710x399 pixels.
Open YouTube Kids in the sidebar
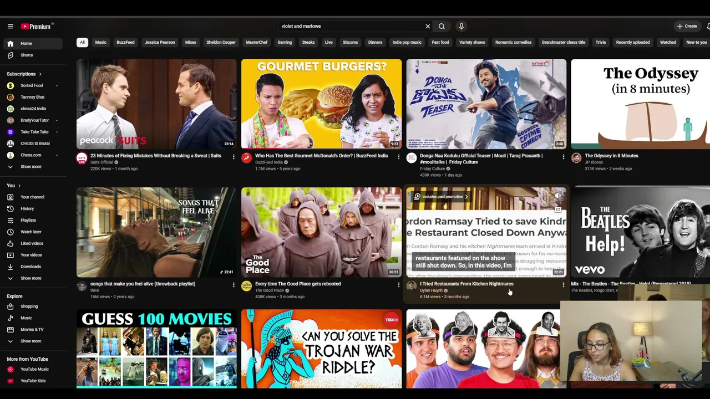point(33,381)
